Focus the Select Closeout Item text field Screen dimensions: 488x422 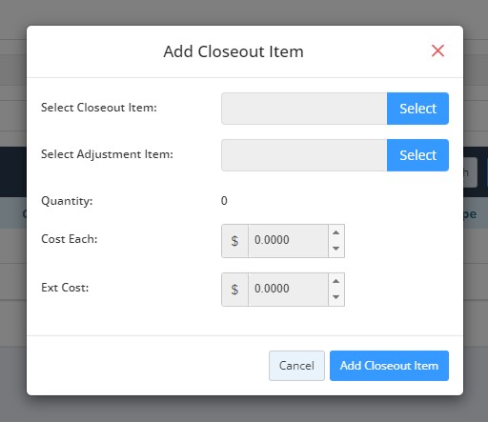tap(304, 109)
